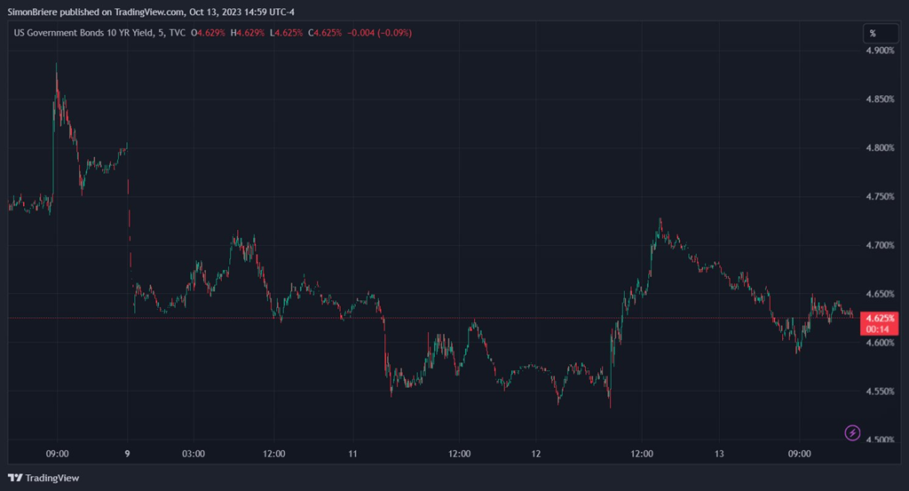Click the open value O4.629% in legend
Image resolution: width=909 pixels, height=491 pixels.
[x=209, y=33]
